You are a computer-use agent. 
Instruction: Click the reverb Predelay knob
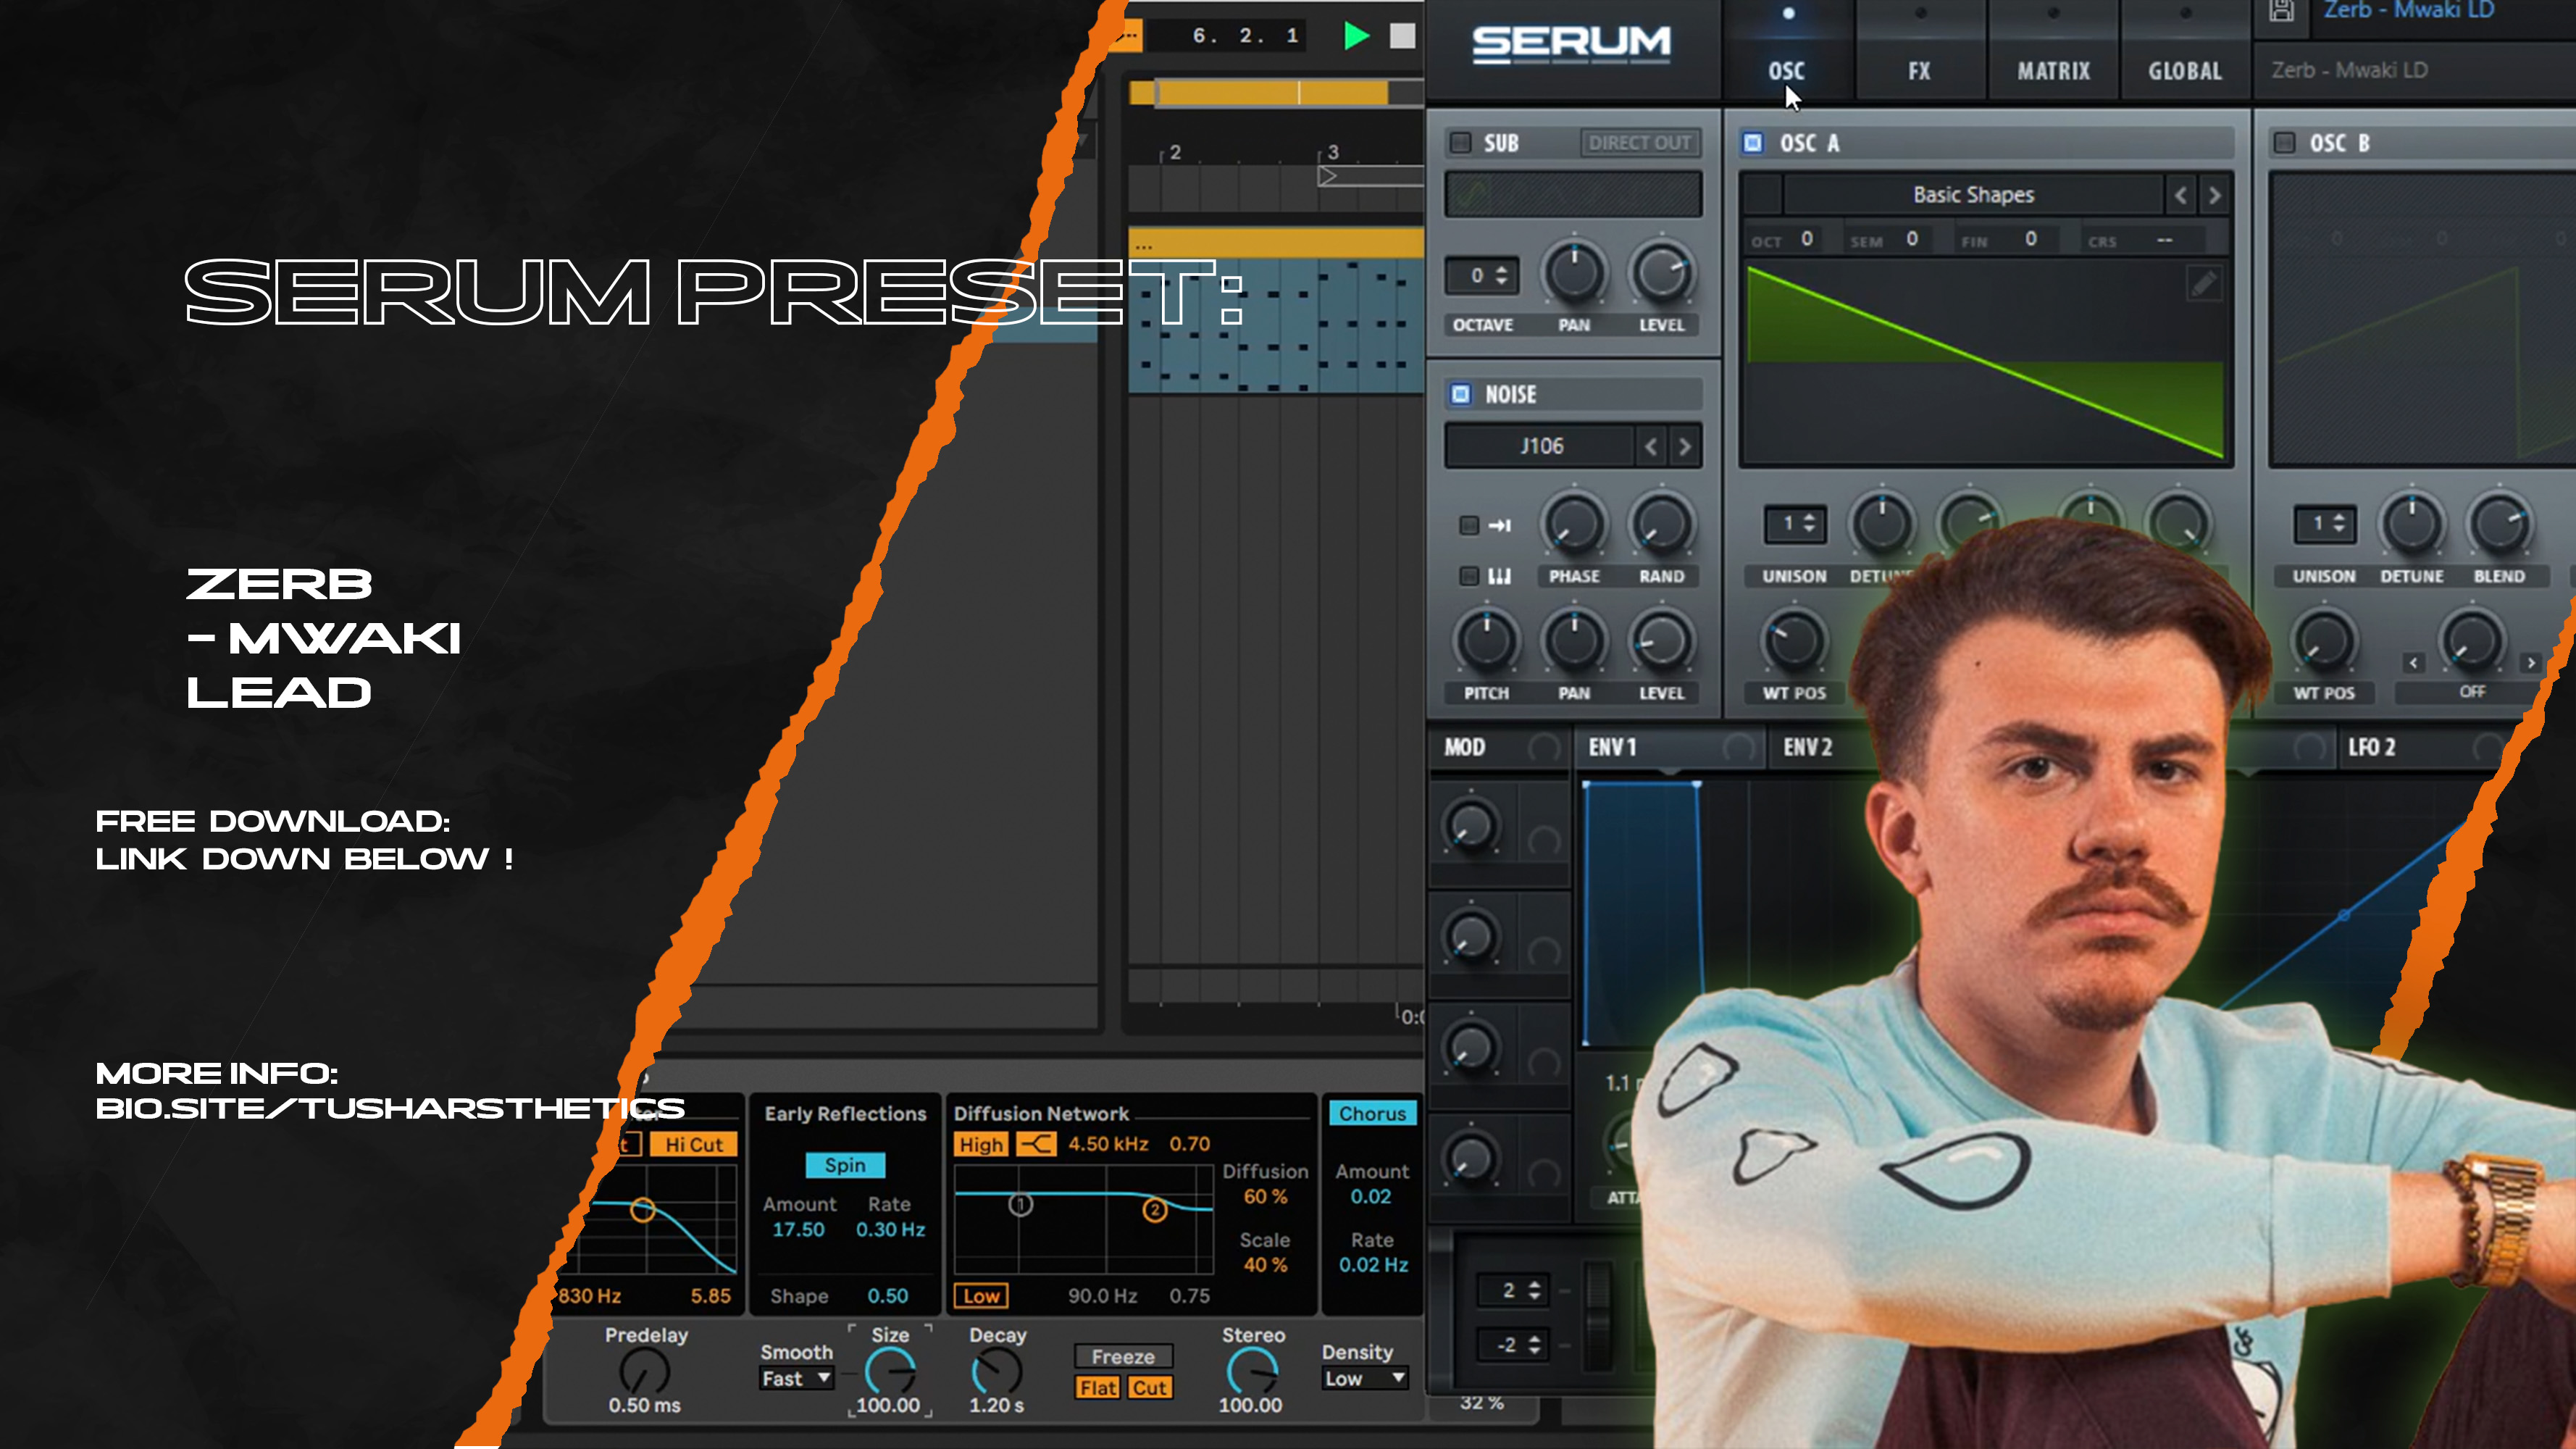click(645, 1371)
